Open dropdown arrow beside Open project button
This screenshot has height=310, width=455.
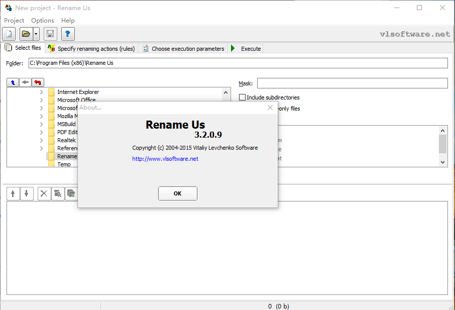pyautogui.click(x=36, y=34)
